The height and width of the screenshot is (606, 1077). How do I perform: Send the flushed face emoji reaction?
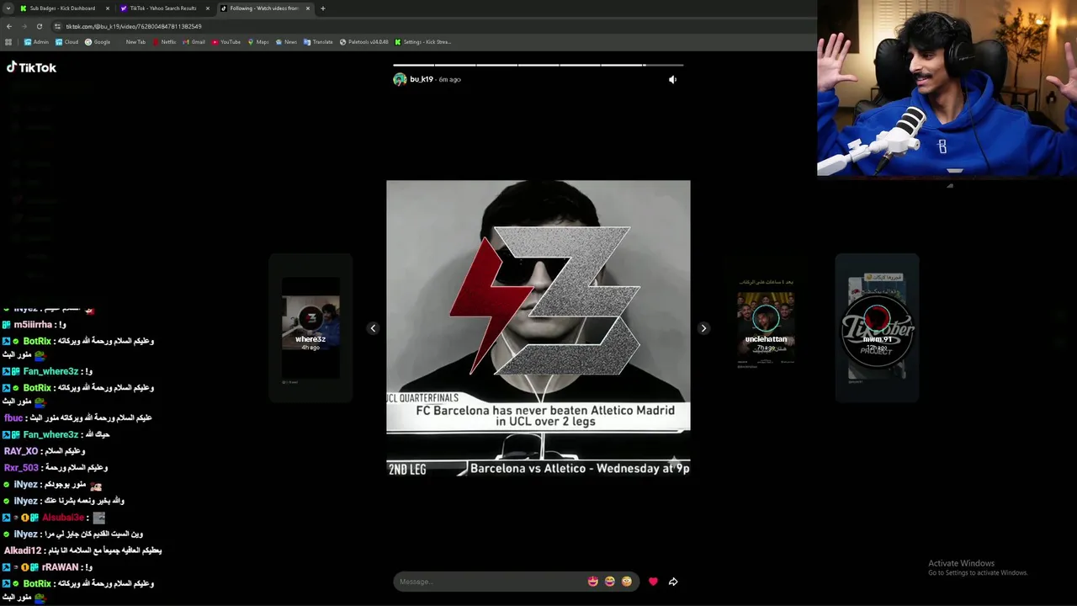[x=627, y=582]
